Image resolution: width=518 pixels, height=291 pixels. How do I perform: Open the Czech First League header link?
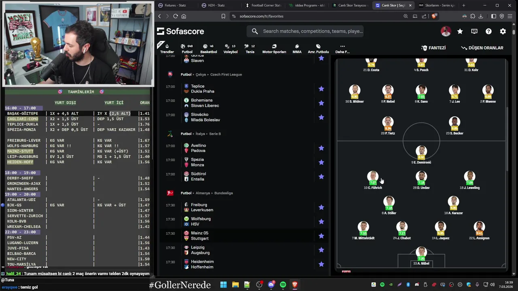coord(226,74)
